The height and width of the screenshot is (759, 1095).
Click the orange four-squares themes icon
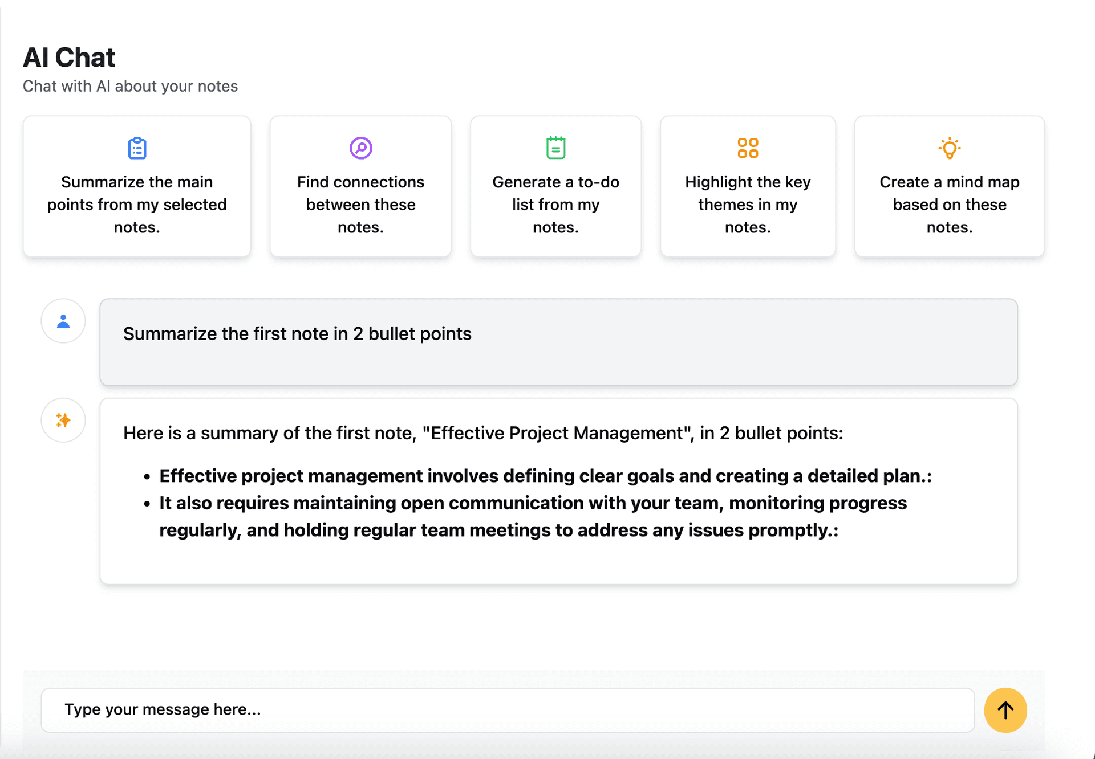[748, 148]
